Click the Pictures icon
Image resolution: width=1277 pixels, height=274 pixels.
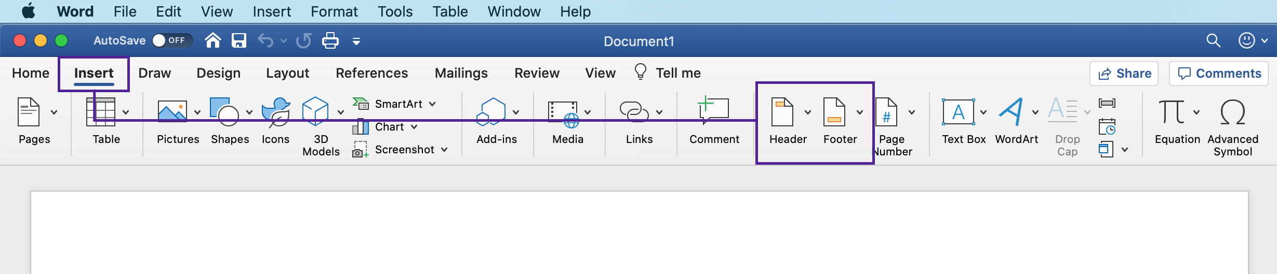[x=172, y=111]
